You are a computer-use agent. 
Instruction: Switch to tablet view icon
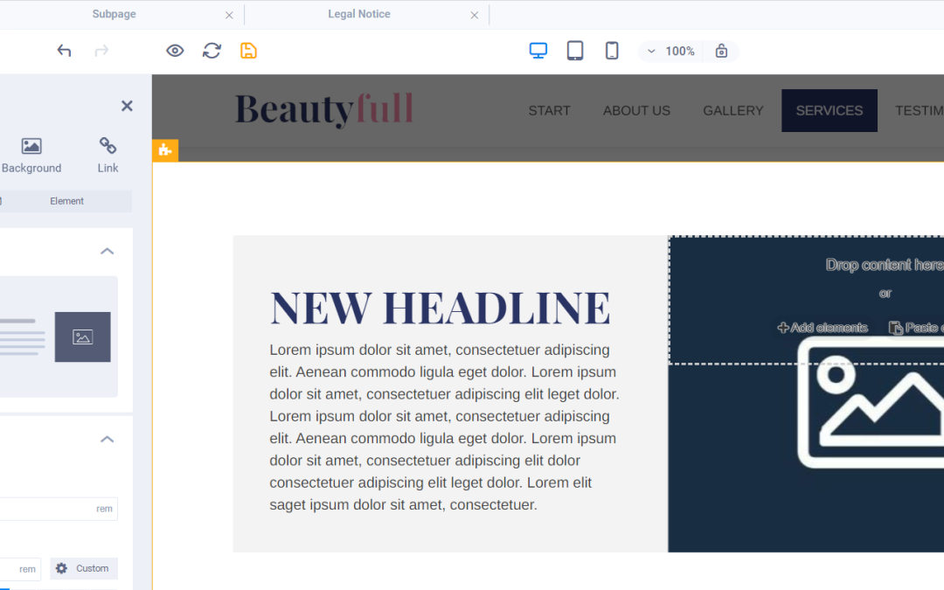tap(575, 52)
